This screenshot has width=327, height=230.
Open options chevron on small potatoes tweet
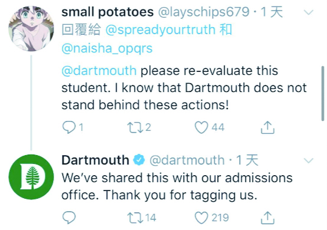pyautogui.click(x=309, y=12)
